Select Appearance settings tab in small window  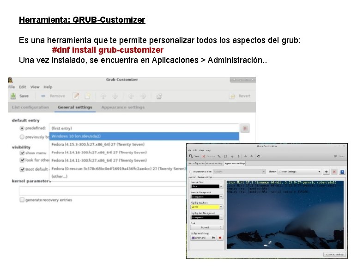(235, 163)
